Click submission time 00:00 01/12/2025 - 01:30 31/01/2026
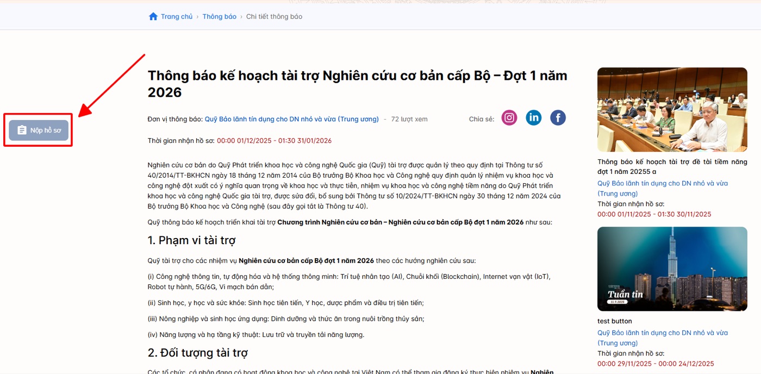 274,141
